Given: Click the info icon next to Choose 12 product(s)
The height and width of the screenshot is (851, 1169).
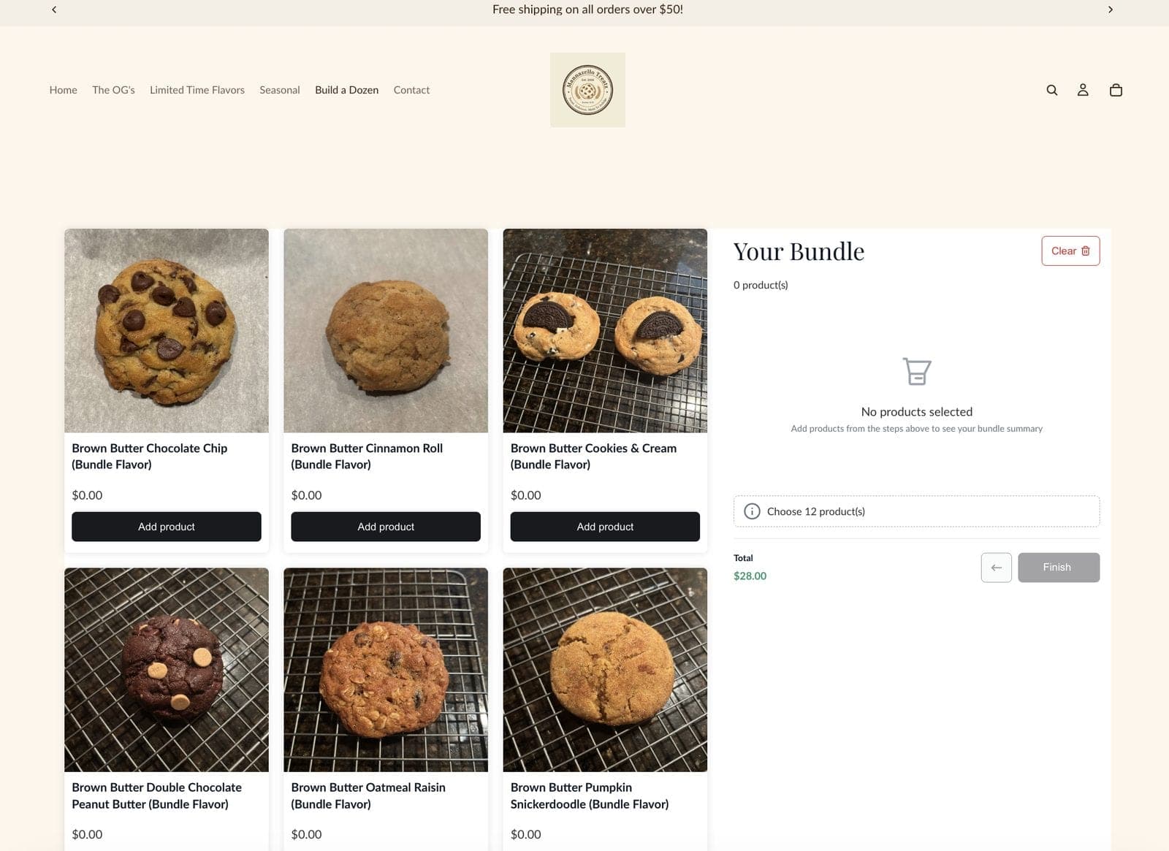Looking at the screenshot, I should [752, 511].
